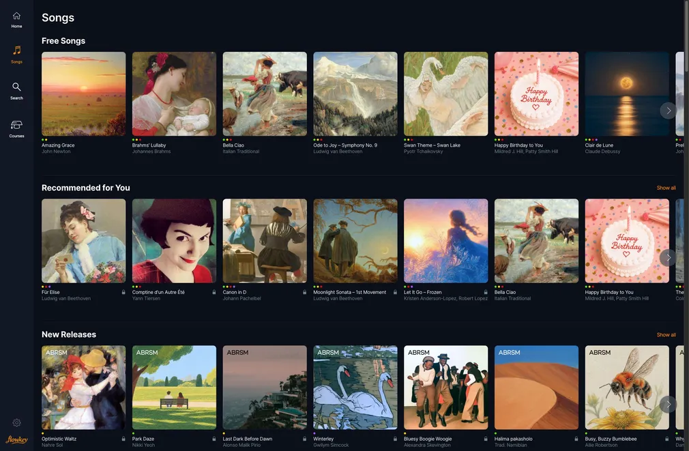
Task: Open Halima pakasholo dune cover
Action: pyautogui.click(x=536, y=388)
